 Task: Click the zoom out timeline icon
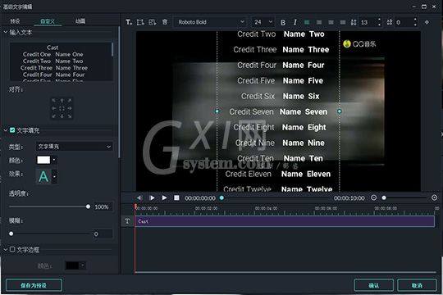(x=373, y=197)
